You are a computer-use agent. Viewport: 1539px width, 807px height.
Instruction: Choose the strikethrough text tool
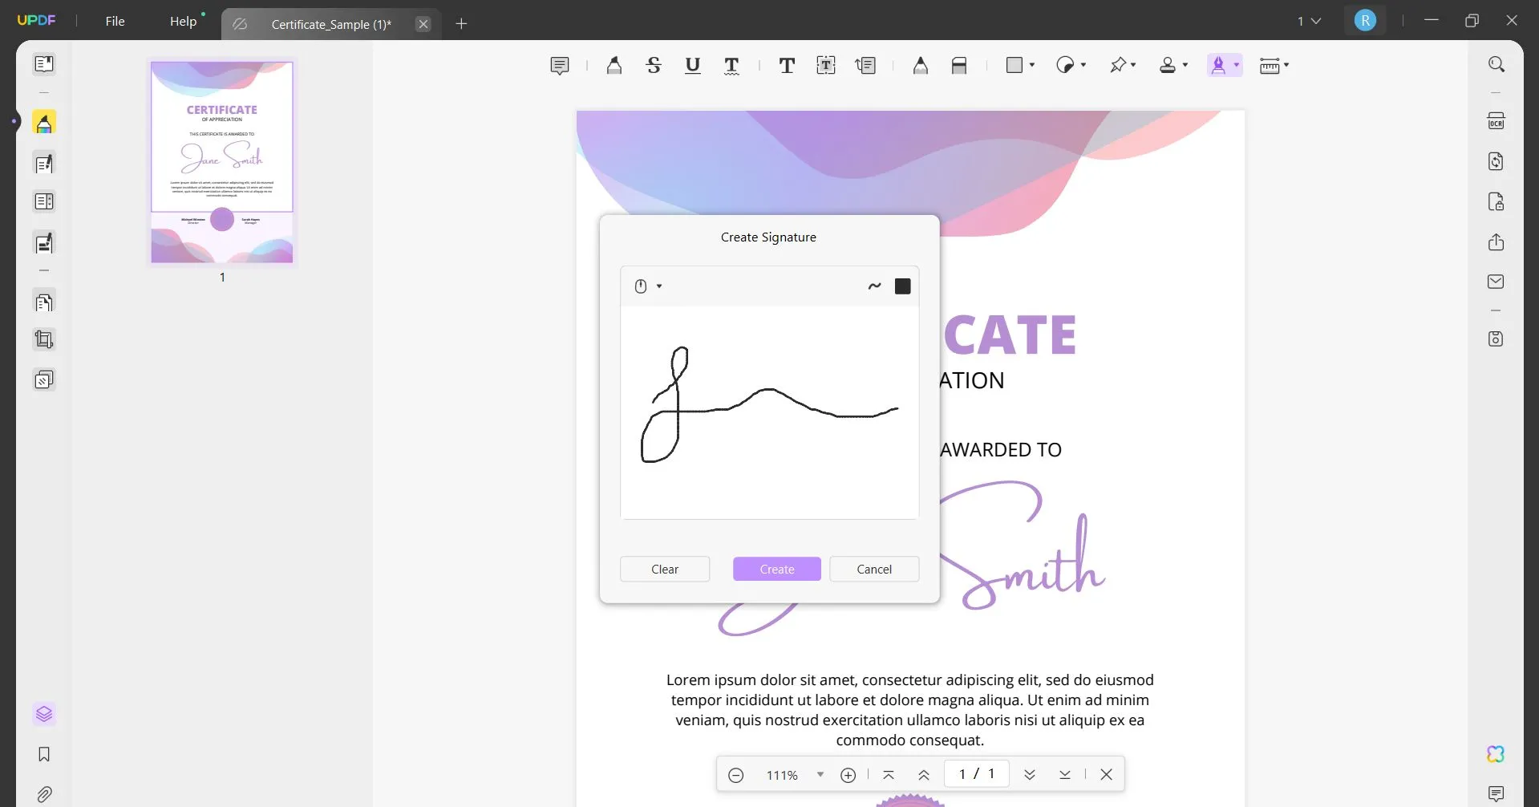[x=654, y=66]
